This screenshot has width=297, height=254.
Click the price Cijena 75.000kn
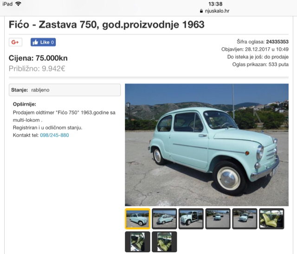[x=38, y=58]
